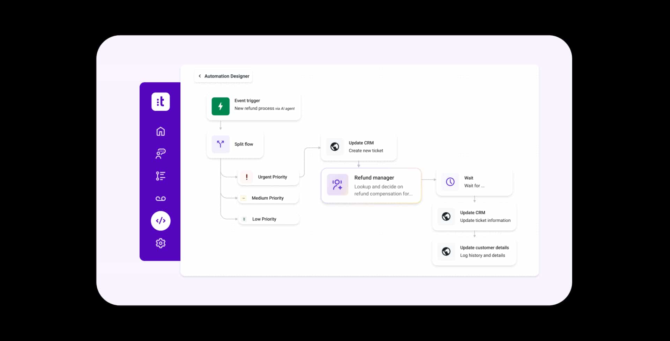The image size is (670, 341).
Task: Select the Refund manager node
Action: 371,185
